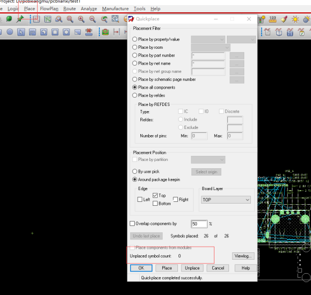This screenshot has height=295, width=311.
Task: Select the arrow pointer tool icon
Action: coord(21,32)
